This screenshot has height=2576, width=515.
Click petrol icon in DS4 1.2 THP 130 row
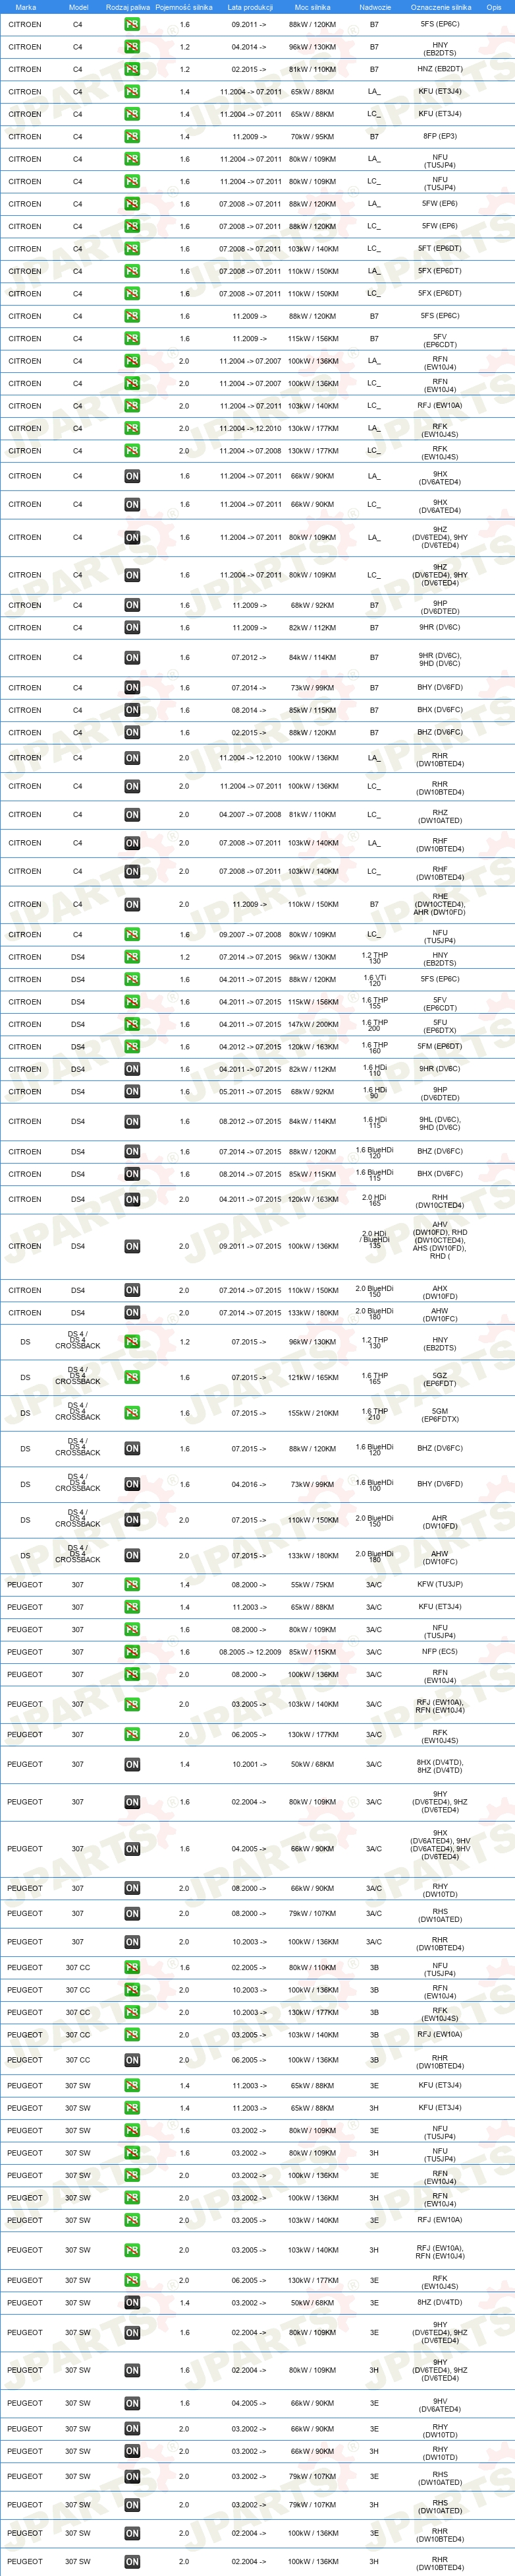tap(132, 957)
